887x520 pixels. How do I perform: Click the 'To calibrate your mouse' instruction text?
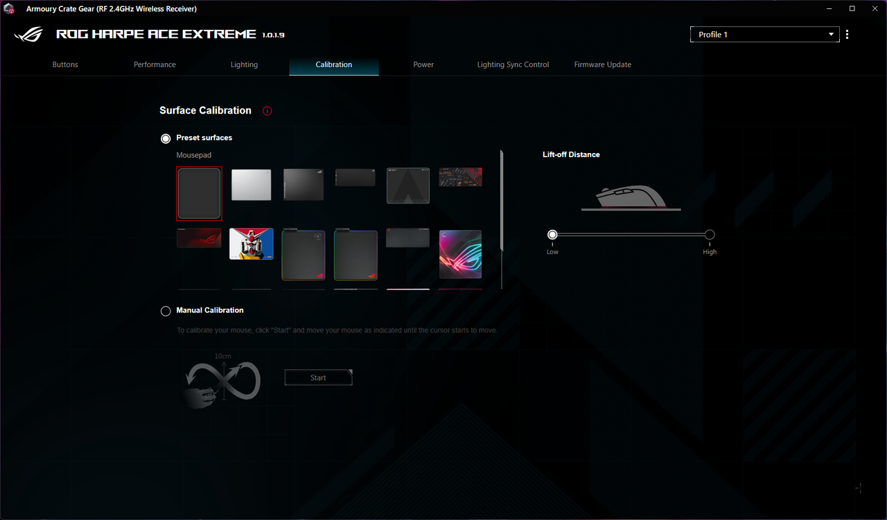[337, 330]
